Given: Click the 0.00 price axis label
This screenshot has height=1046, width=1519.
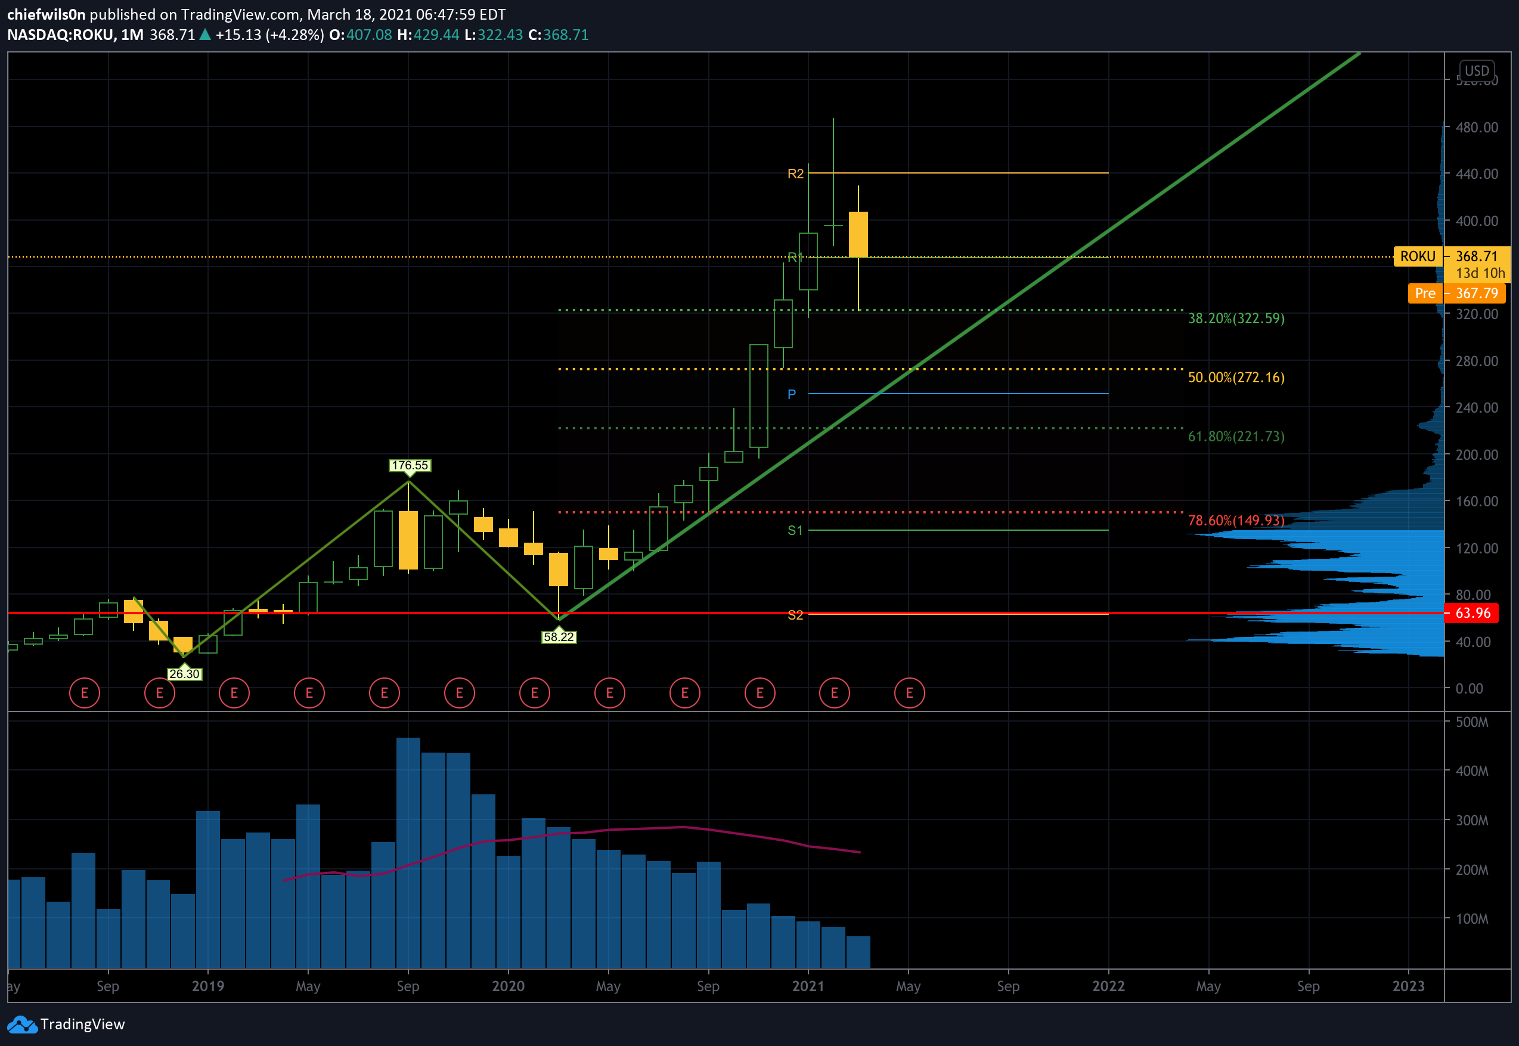Looking at the screenshot, I should tap(1469, 688).
